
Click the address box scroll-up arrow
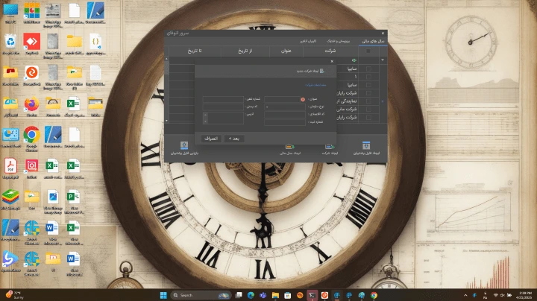[x=205, y=114]
